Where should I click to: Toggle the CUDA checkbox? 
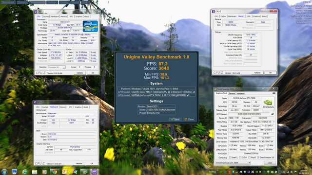tap(240, 157)
